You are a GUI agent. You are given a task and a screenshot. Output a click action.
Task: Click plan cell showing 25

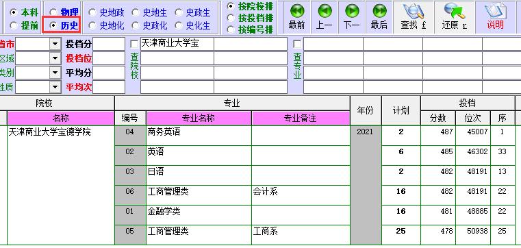[x=401, y=235]
